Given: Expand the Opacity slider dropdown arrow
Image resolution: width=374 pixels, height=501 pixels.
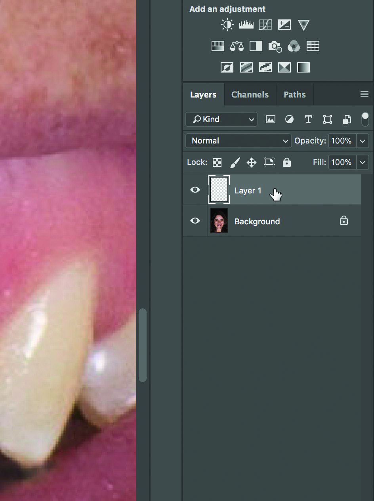Looking at the screenshot, I should [363, 141].
